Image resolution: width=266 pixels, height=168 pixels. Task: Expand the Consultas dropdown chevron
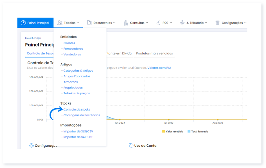(147, 23)
